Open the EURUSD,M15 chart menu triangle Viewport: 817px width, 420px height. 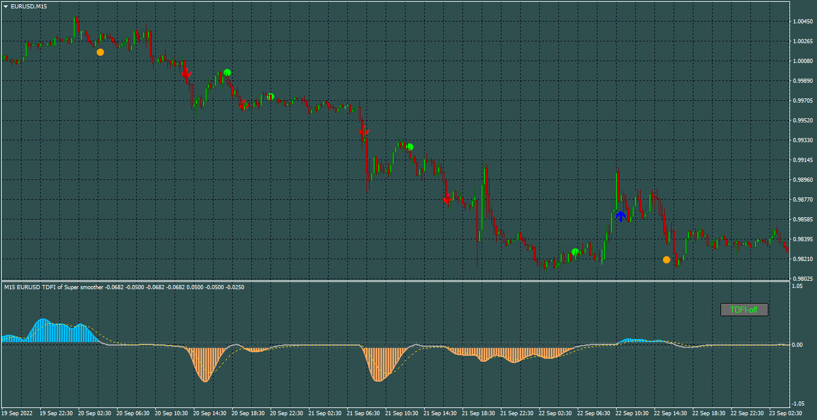tap(6, 6)
